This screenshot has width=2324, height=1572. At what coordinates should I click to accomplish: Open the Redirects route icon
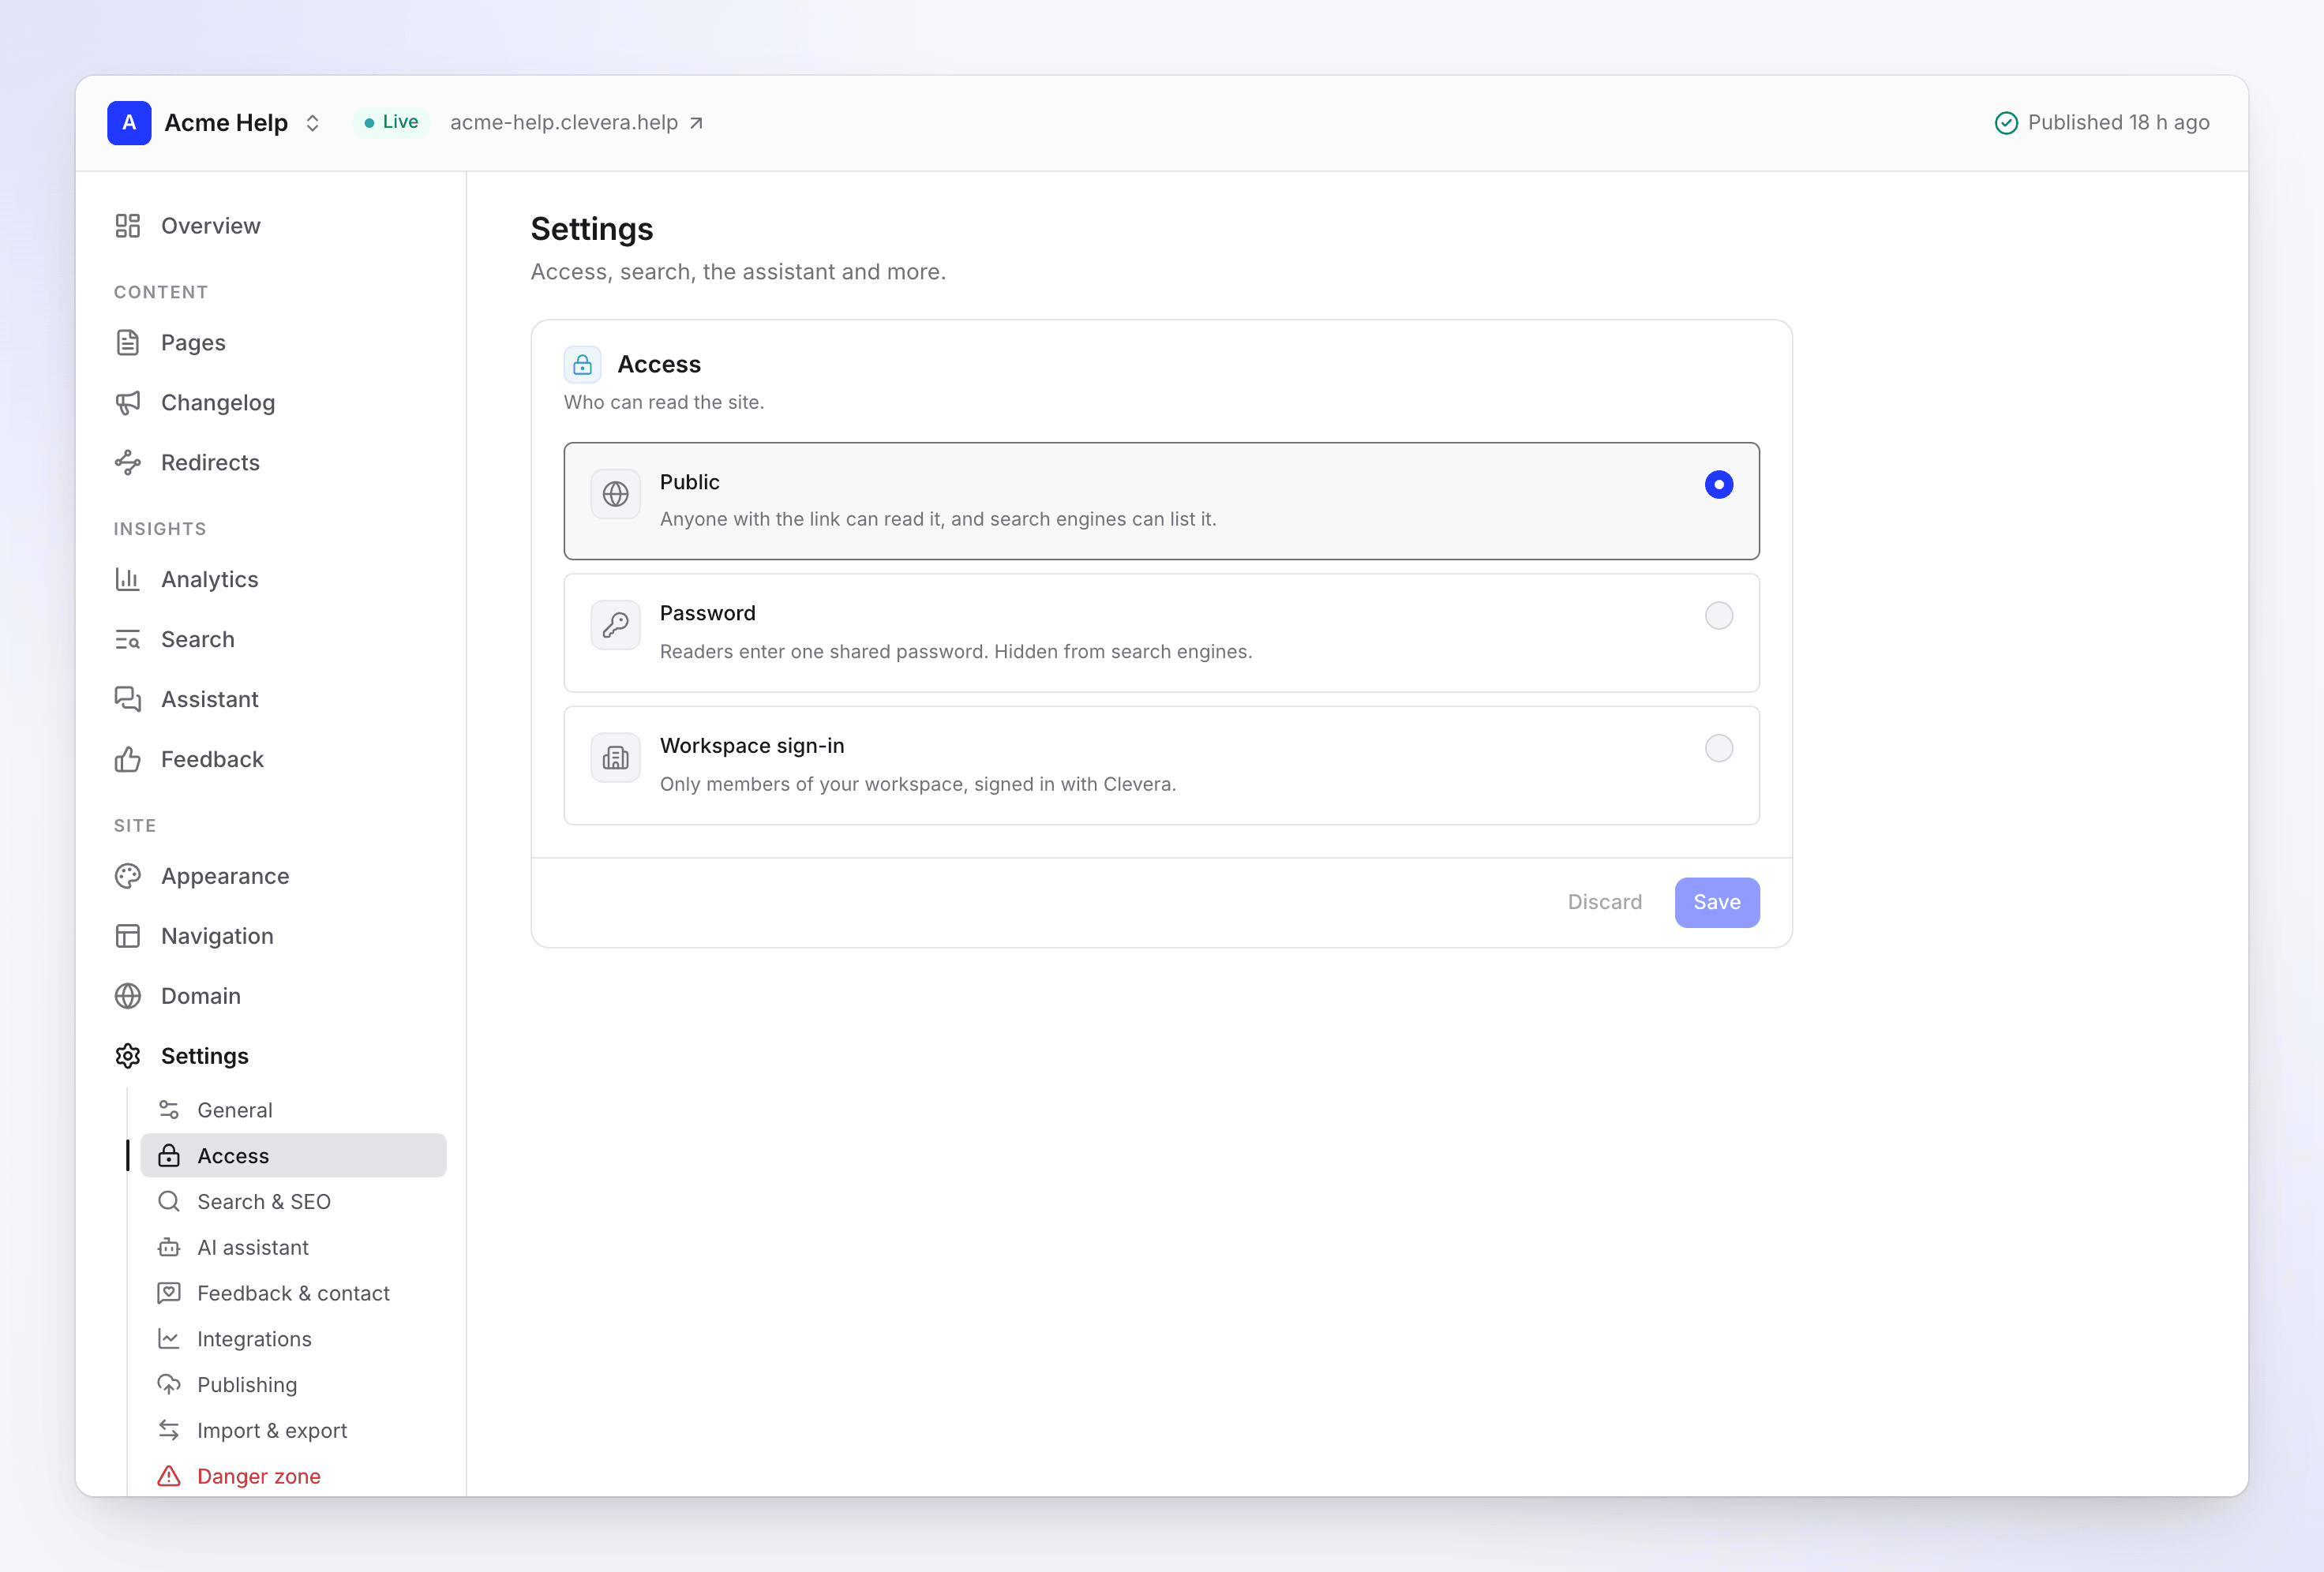(128, 463)
